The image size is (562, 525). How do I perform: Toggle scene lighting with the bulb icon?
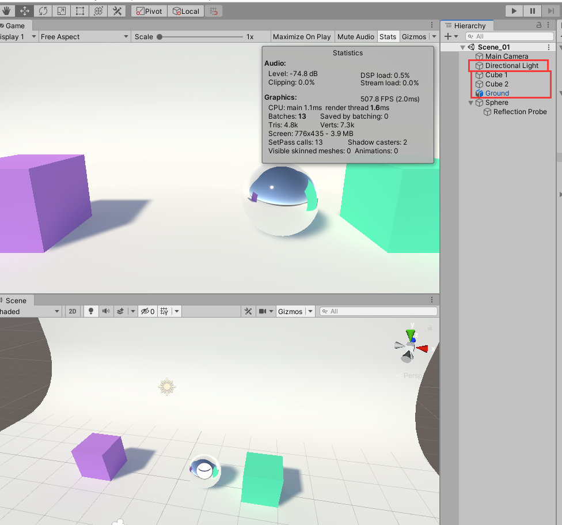pyautogui.click(x=91, y=311)
